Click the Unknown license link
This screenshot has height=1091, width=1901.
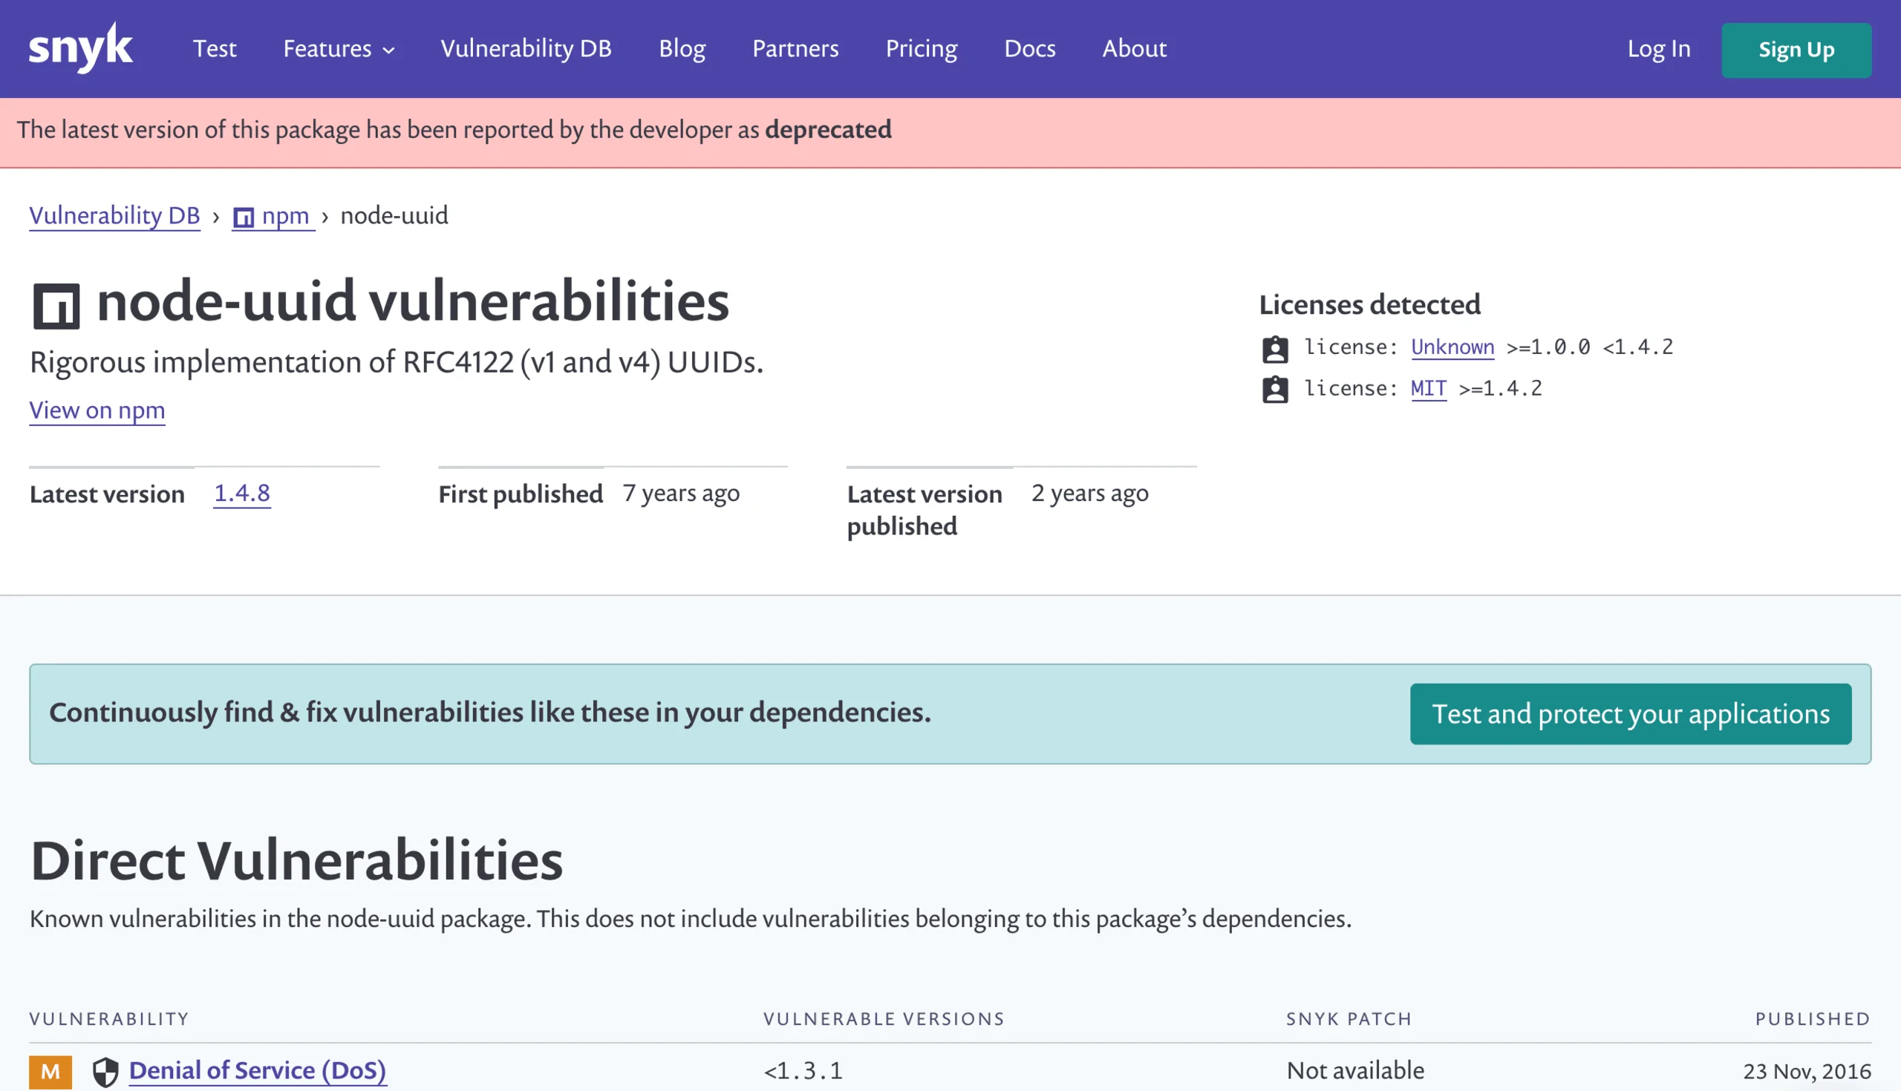pos(1452,347)
